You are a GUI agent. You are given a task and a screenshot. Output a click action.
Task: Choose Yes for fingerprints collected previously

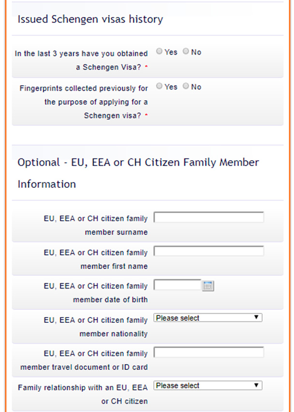[159, 86]
